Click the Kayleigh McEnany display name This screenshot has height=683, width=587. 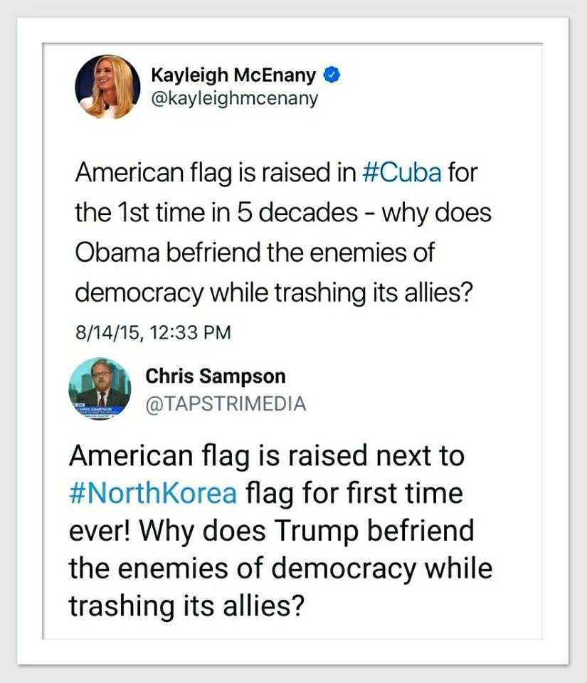pos(233,75)
